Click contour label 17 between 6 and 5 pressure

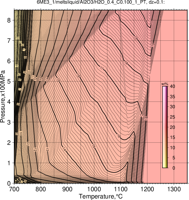pos(101,68)
